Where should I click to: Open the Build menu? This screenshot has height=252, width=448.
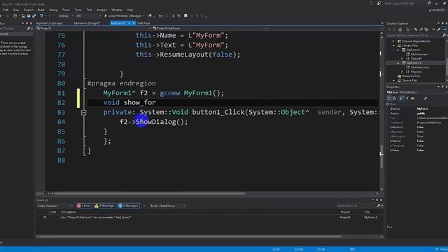point(41,10)
